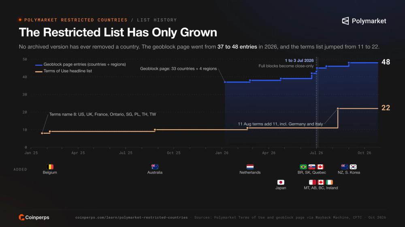The image size is (405, 227).
Task: Click the Ireland flag icon
Action: 329,182
